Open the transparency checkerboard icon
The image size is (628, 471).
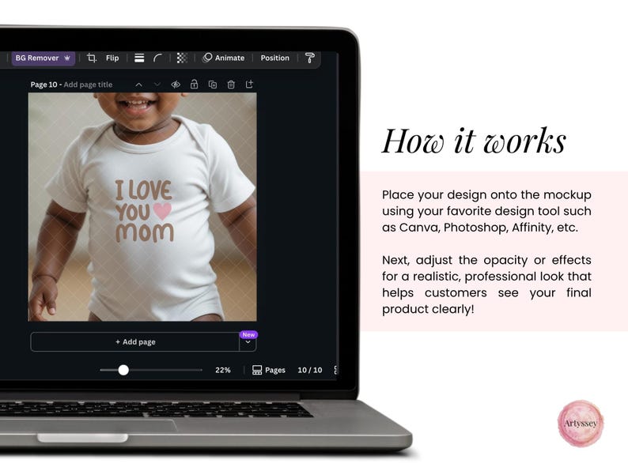coord(182,58)
